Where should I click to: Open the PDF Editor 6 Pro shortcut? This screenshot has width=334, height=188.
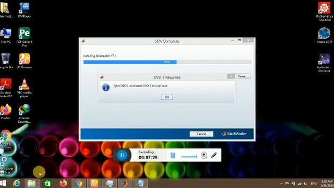[25, 37]
